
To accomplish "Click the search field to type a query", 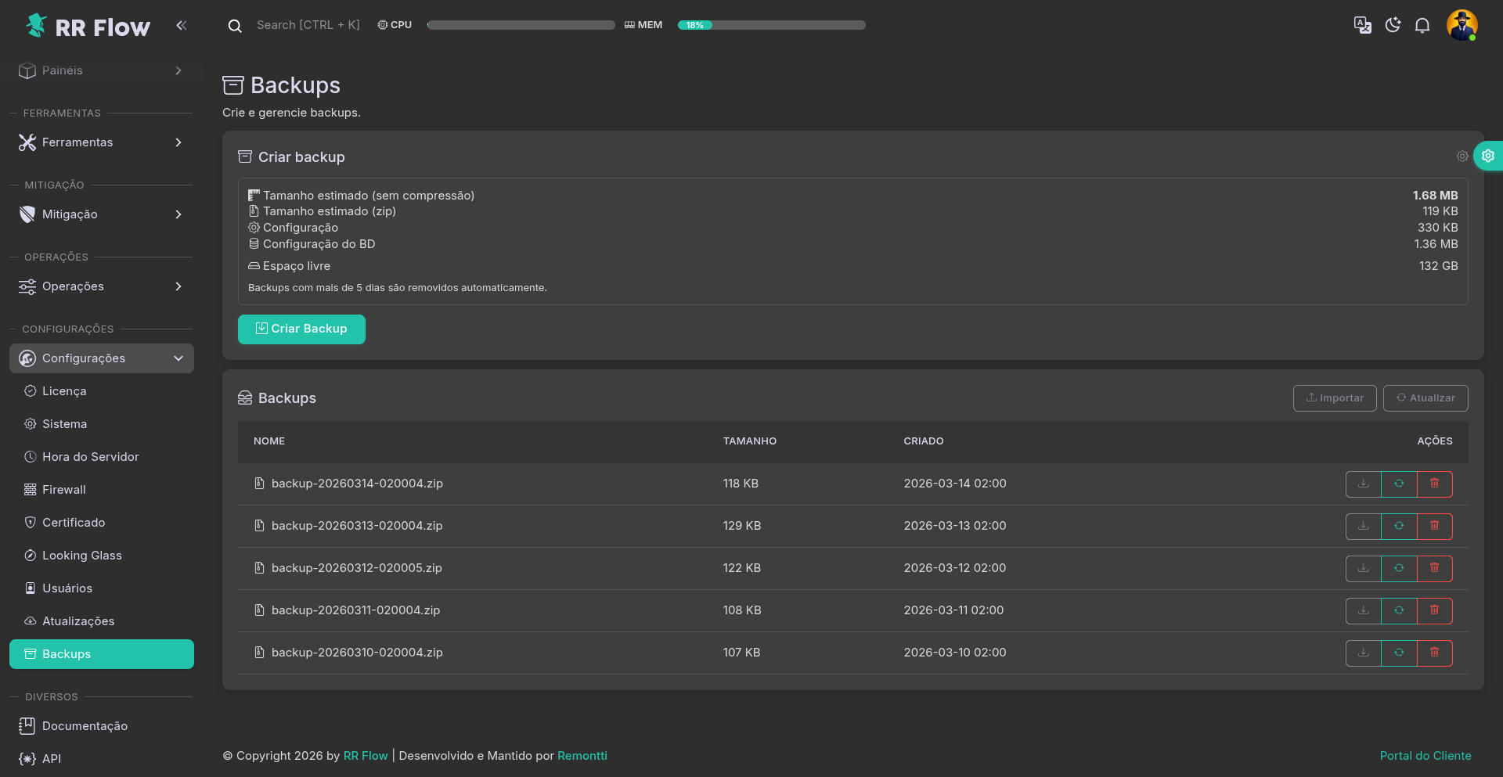I will pos(309,24).
